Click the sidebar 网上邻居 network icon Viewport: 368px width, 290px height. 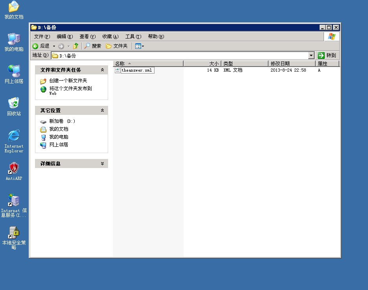pos(43,145)
